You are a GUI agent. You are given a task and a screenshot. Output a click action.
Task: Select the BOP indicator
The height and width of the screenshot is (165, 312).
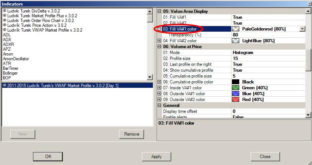click(7, 78)
